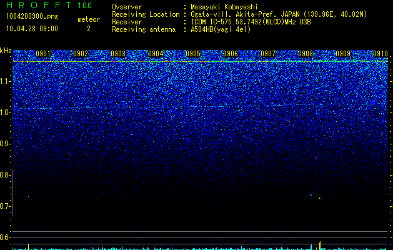The height and width of the screenshot is (250, 393).
Task: Click the 0.9 kHz axis label
Action: click(x=5, y=144)
